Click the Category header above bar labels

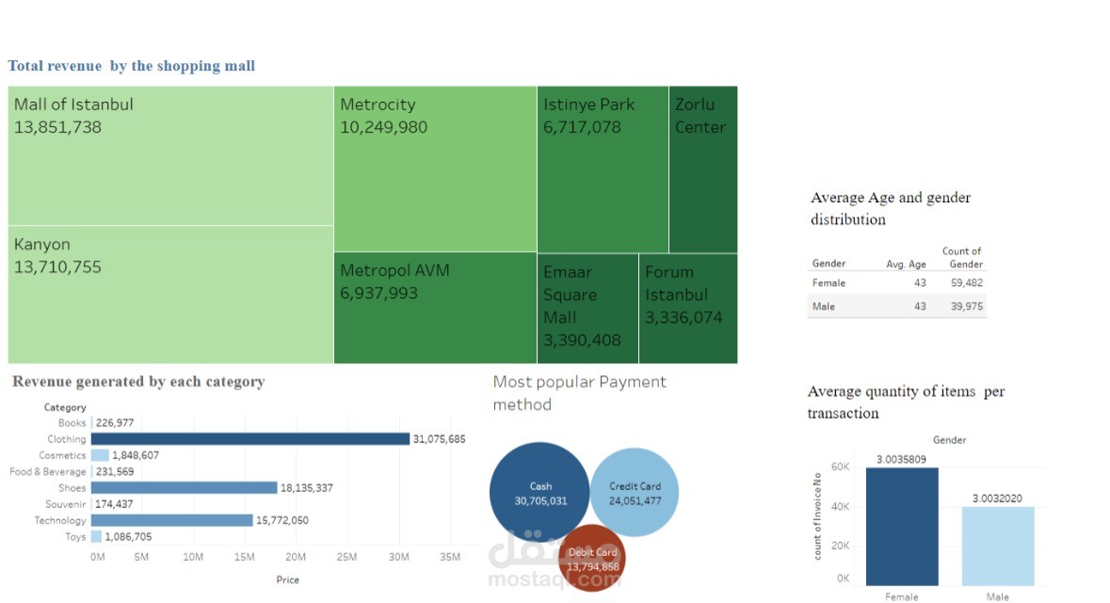coord(65,407)
